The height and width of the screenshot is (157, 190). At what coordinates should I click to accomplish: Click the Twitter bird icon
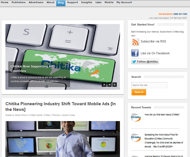pos(134,62)
